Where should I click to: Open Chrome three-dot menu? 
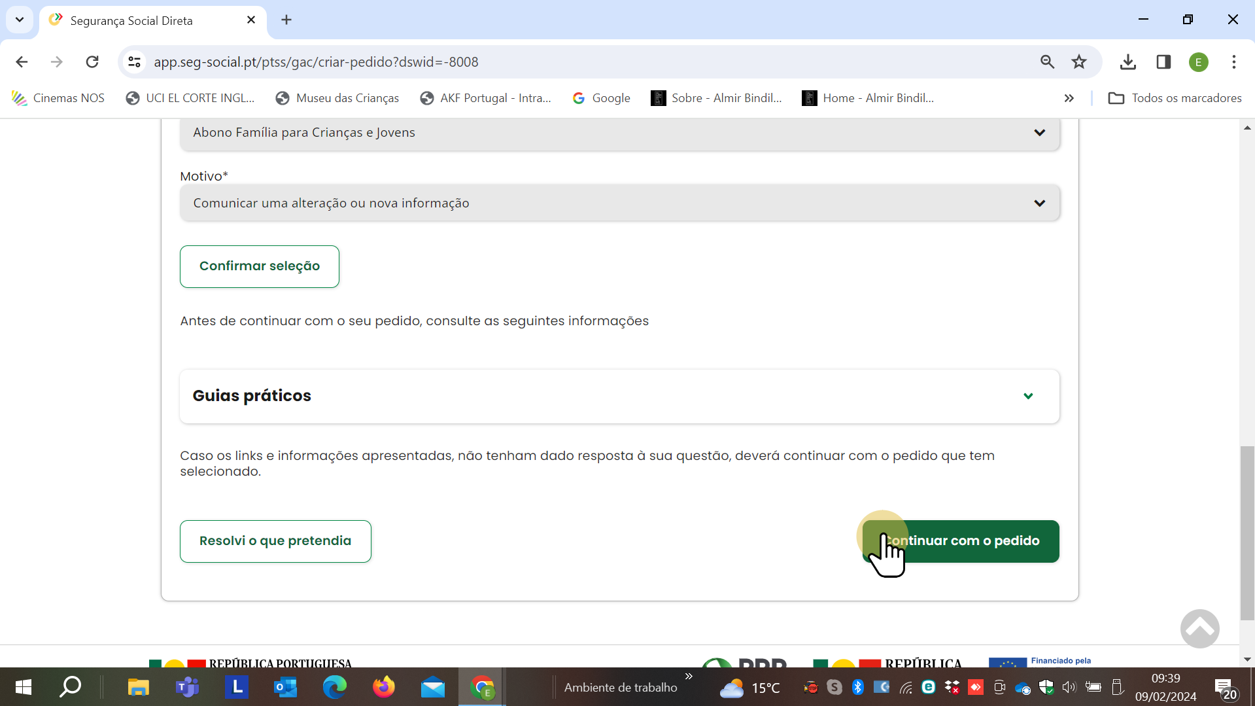[1233, 62]
